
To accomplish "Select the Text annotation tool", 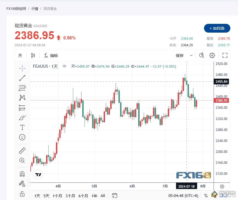I will pos(22,127).
